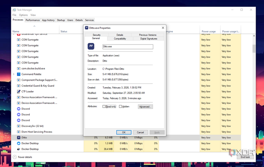Viewport: 264px width, 167px height.
Task: Collapse view with Fewer details arrow icon
Action: 15,157
